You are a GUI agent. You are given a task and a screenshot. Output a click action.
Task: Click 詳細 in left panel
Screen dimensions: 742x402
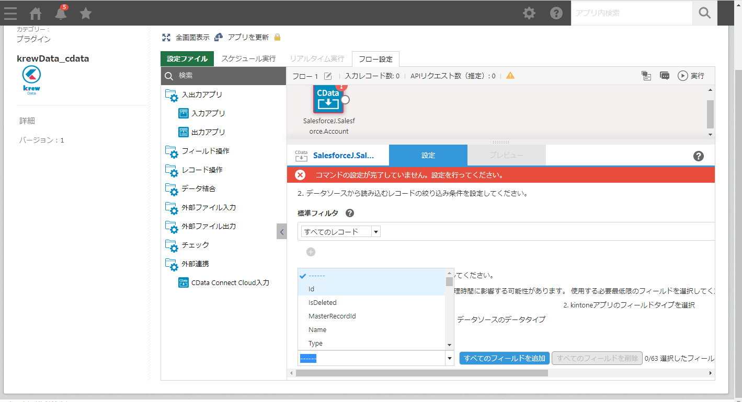27,121
